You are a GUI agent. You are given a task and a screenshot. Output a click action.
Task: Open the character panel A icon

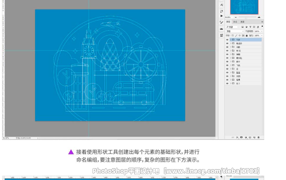tap(221, 5)
